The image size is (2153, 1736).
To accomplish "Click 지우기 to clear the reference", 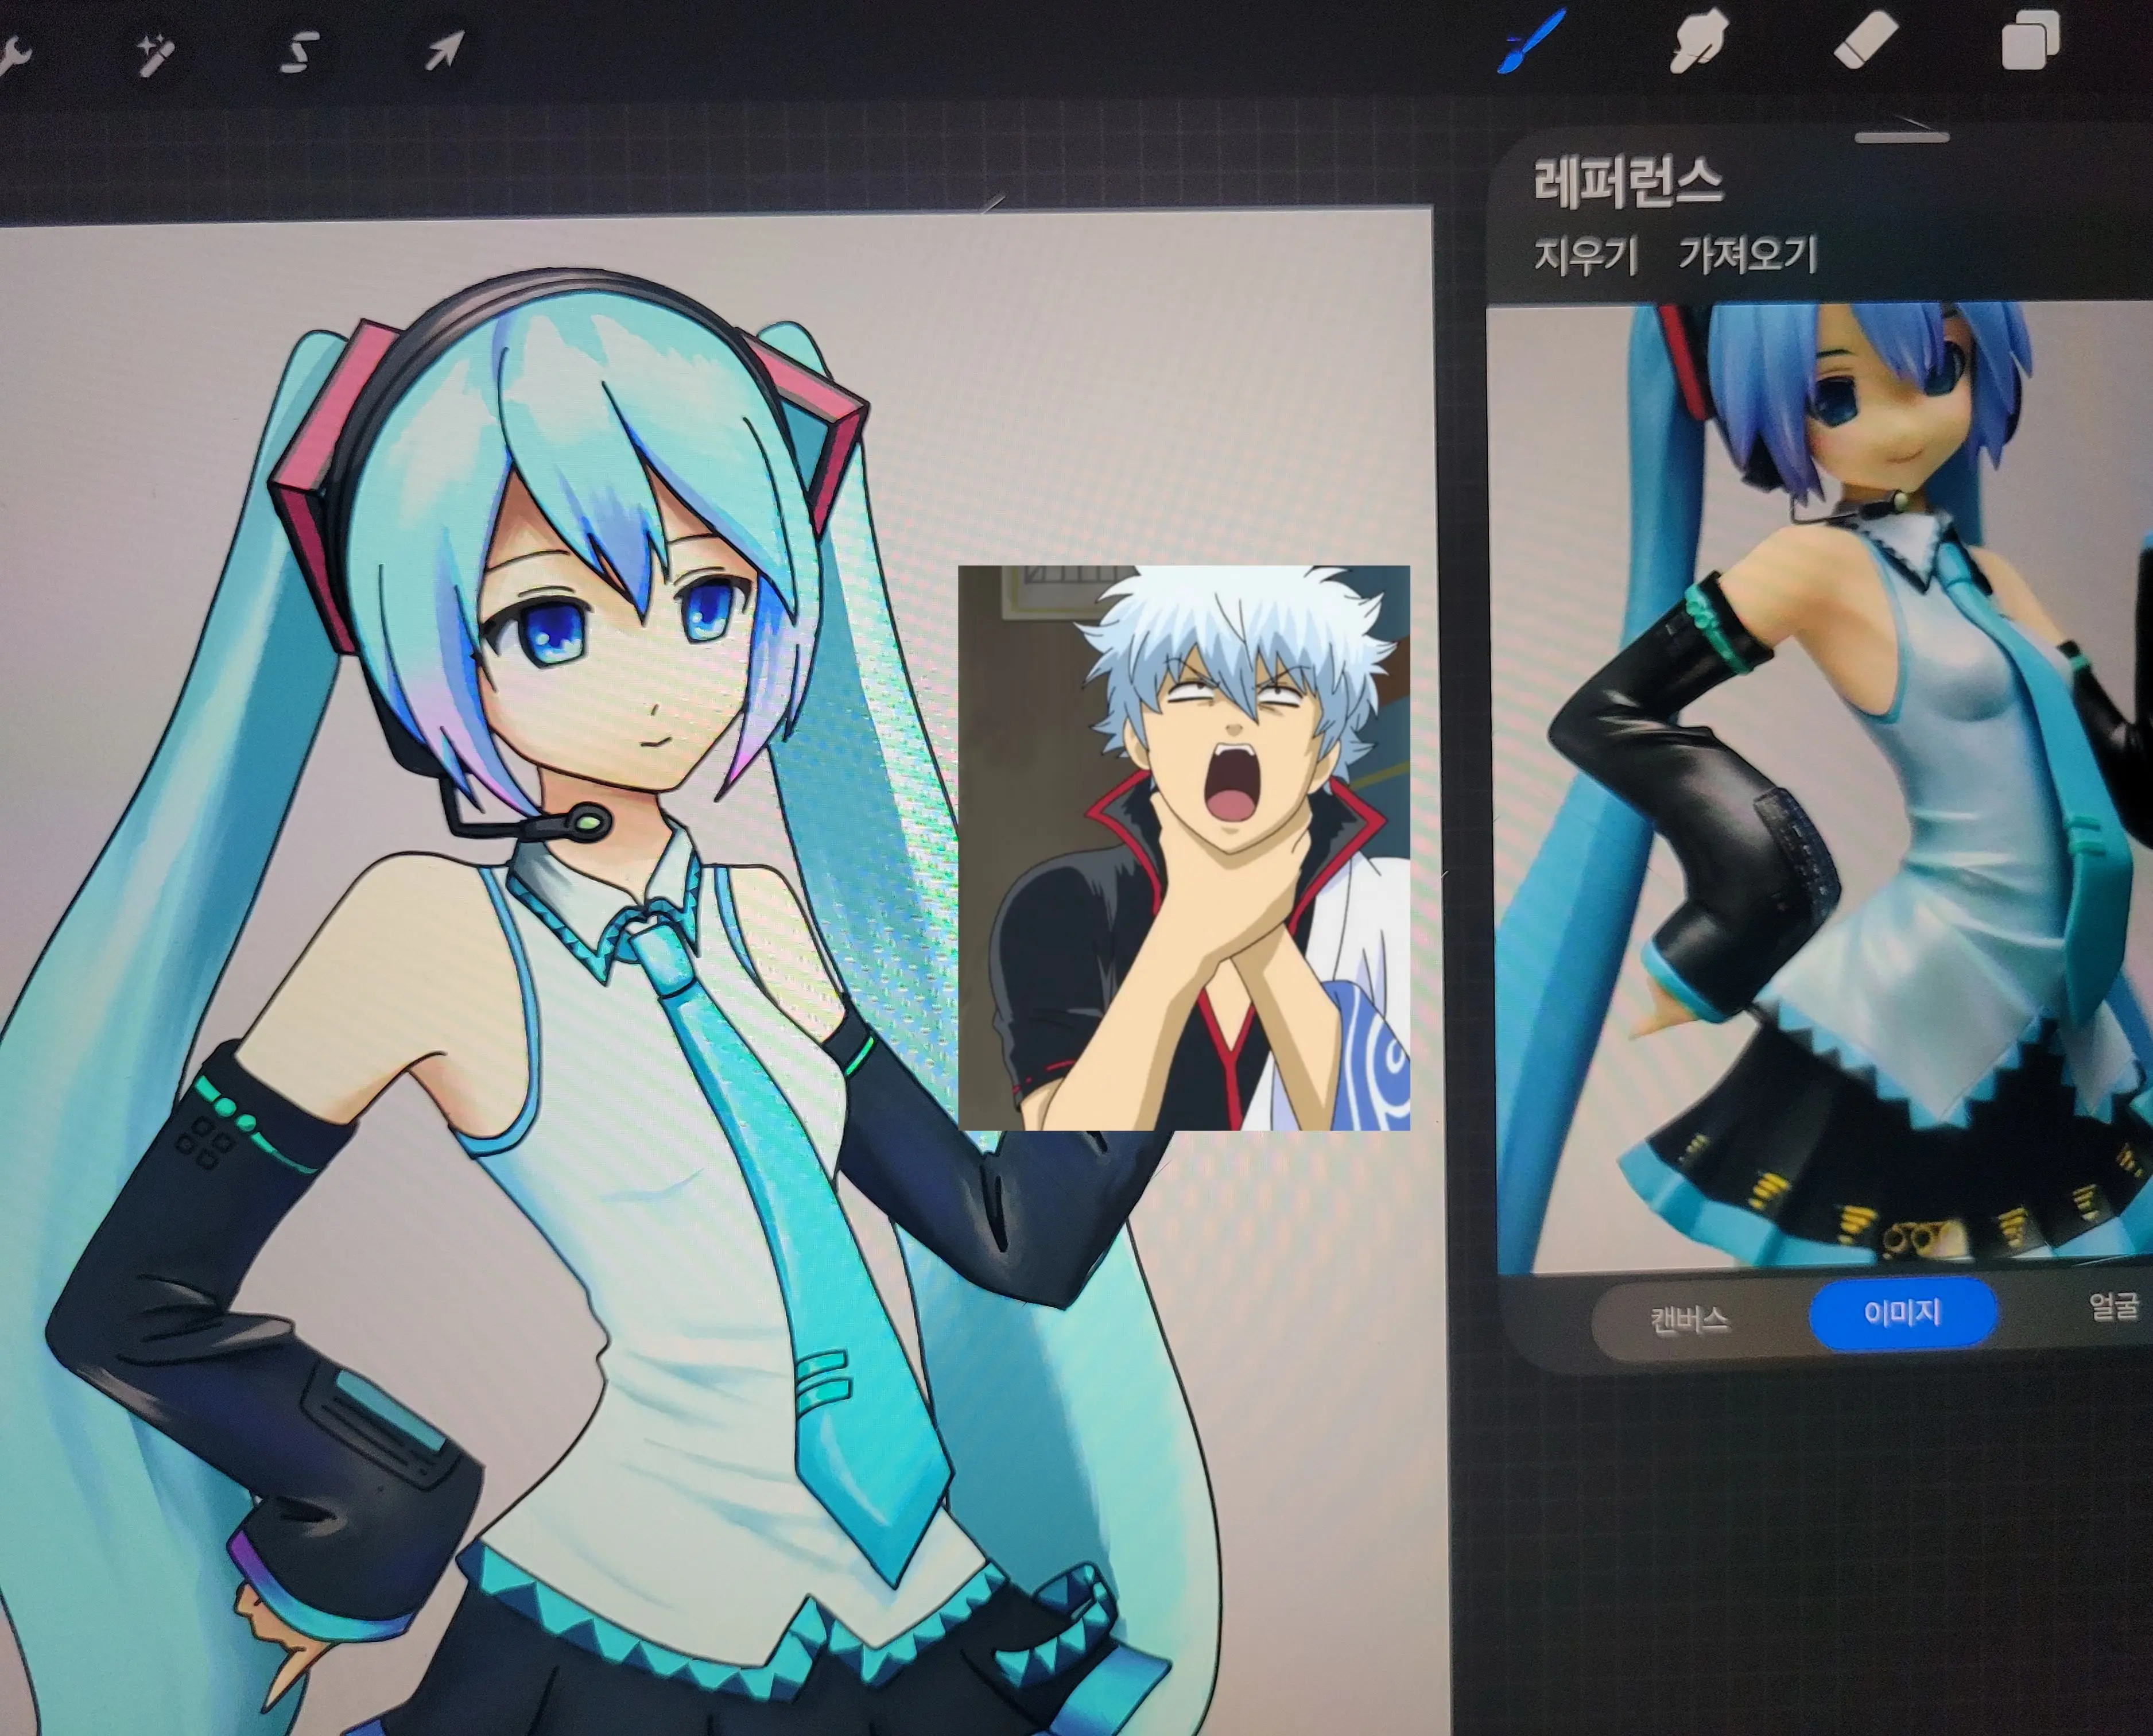I will (x=1586, y=256).
